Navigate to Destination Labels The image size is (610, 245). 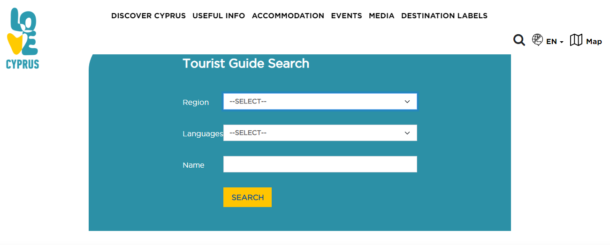(444, 16)
